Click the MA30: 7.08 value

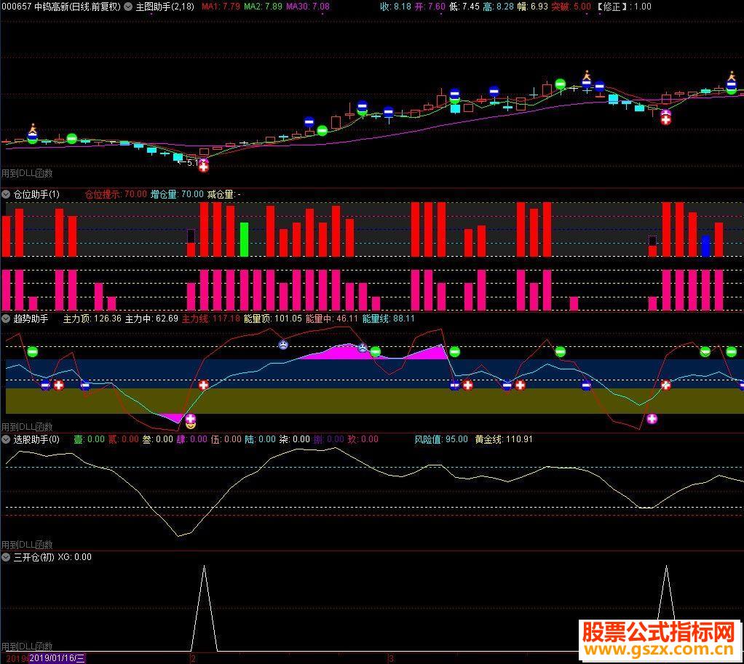[x=307, y=7]
